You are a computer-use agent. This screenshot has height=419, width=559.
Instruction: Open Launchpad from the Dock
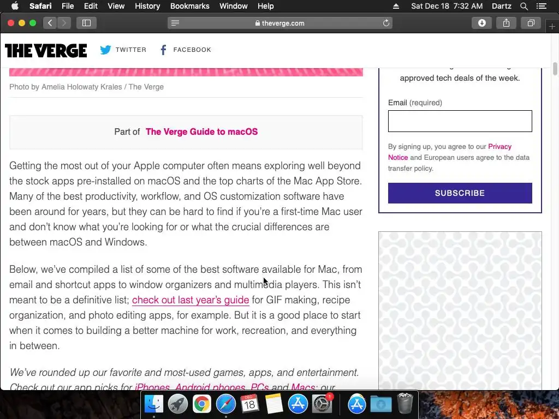[x=177, y=404]
